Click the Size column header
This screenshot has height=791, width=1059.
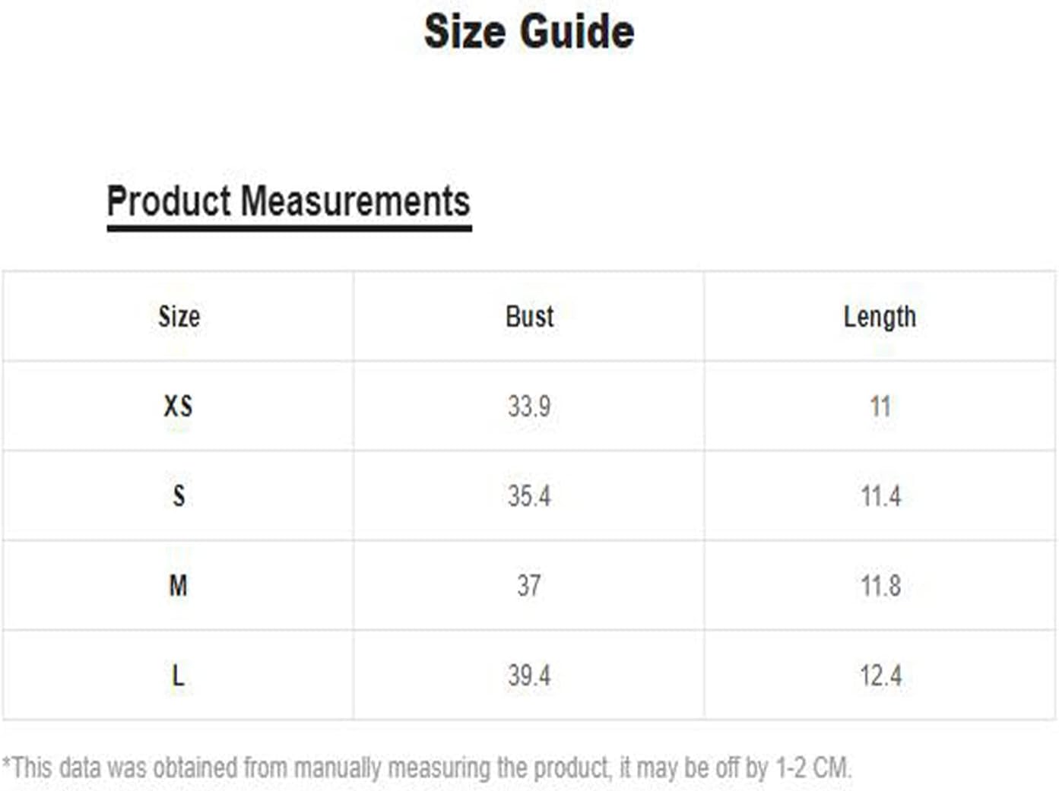179,317
